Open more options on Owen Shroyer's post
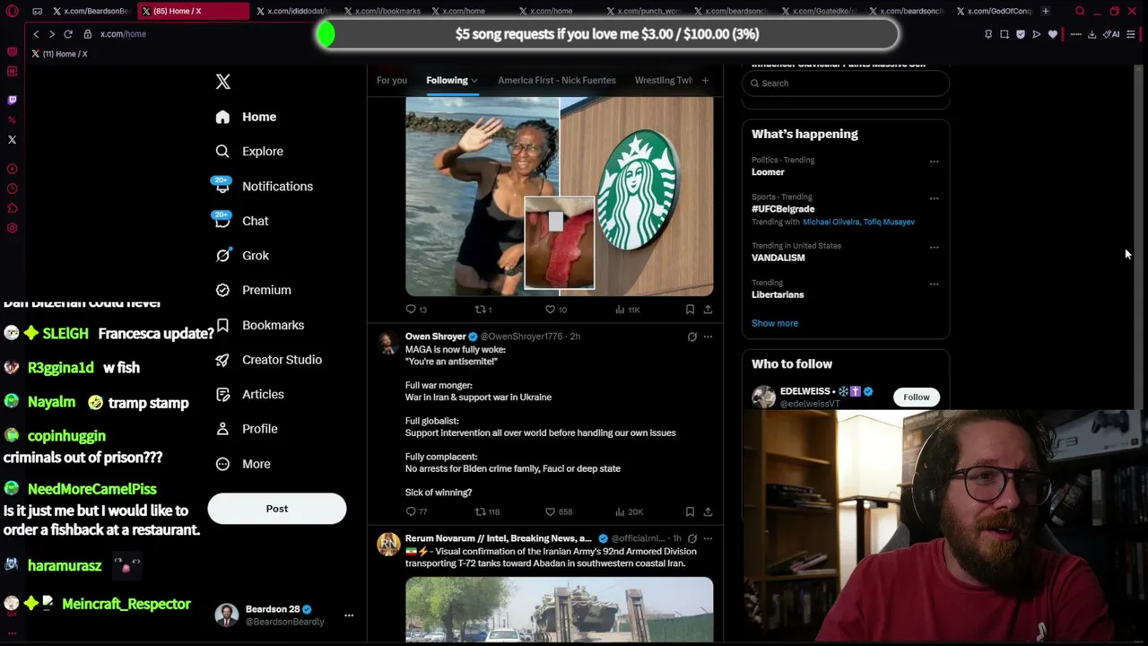This screenshot has height=646, width=1148. point(708,336)
